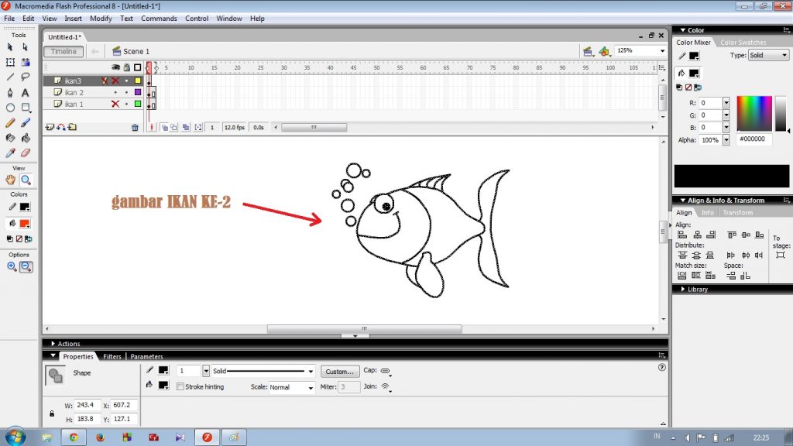The width and height of the screenshot is (793, 446).
Task: Click the Custom... stroke button
Action: point(340,372)
